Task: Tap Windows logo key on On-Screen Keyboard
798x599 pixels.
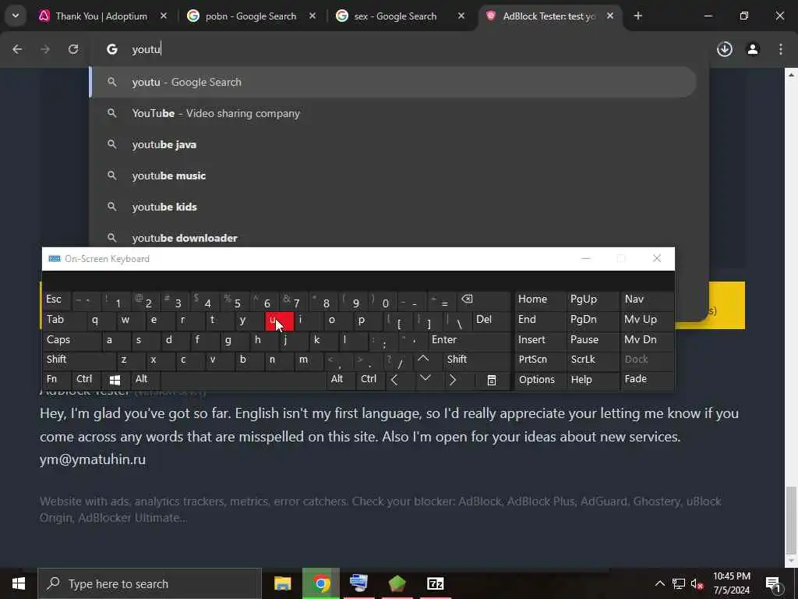Action: [x=115, y=381]
